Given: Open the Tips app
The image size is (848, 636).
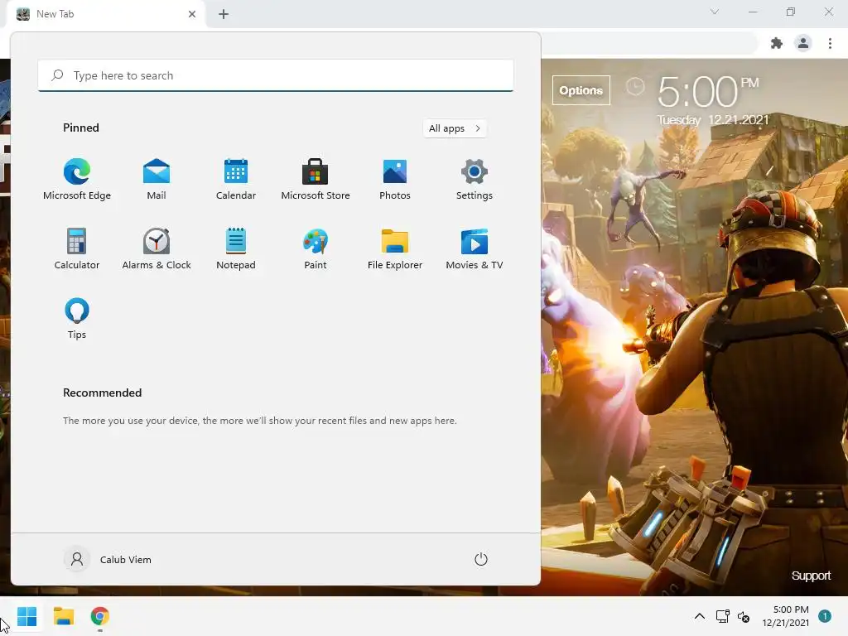Looking at the screenshot, I should click(x=77, y=319).
